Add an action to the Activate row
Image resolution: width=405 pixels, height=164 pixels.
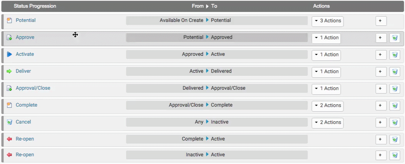click(x=380, y=55)
